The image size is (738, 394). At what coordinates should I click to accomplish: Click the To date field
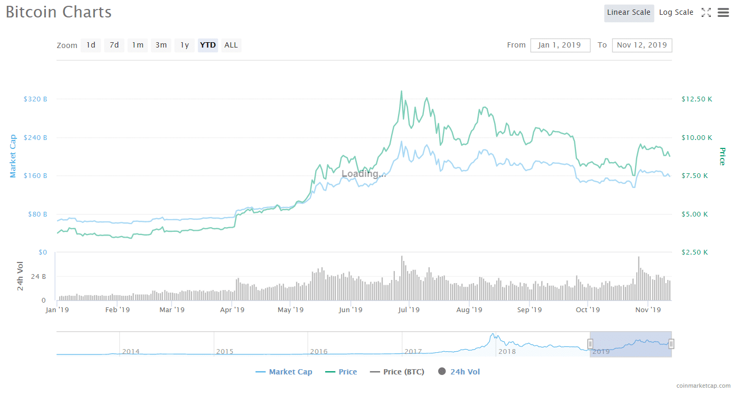pyautogui.click(x=642, y=45)
